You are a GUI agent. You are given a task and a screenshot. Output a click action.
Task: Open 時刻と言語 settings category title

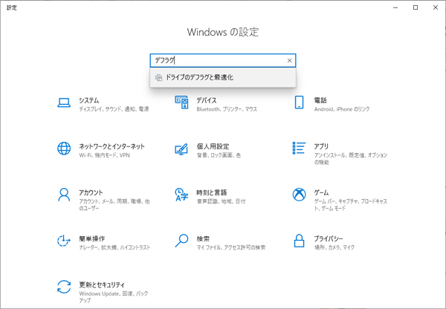(x=212, y=192)
